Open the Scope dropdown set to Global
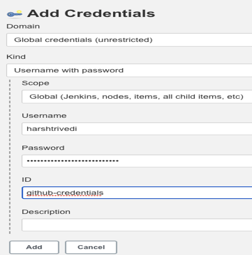The width and height of the screenshot is (252, 255). [137, 97]
